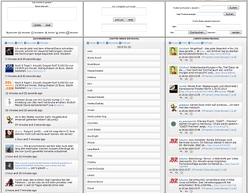The height and width of the screenshot is (193, 248).
Task: Retweet the 'keinen bock mehr auf windows' tweet
Action: pyautogui.click(x=186, y=114)
